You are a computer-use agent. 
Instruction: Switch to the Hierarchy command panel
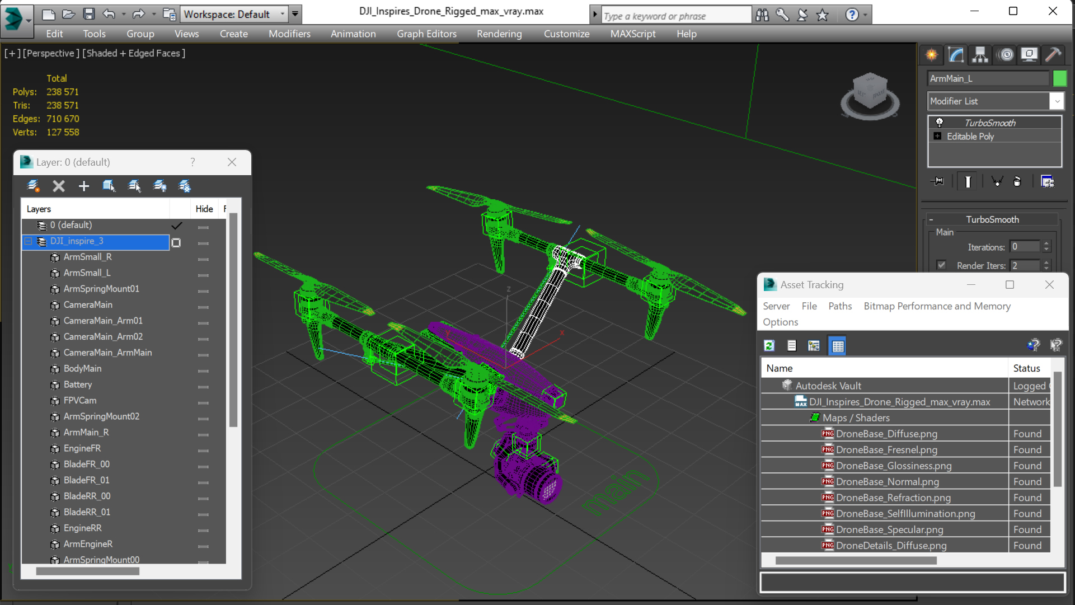(980, 55)
